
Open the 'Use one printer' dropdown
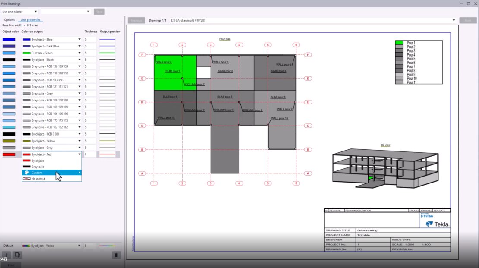tap(19, 12)
